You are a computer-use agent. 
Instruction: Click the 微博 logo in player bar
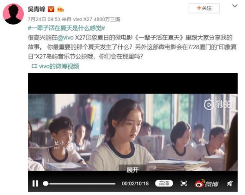206,184
